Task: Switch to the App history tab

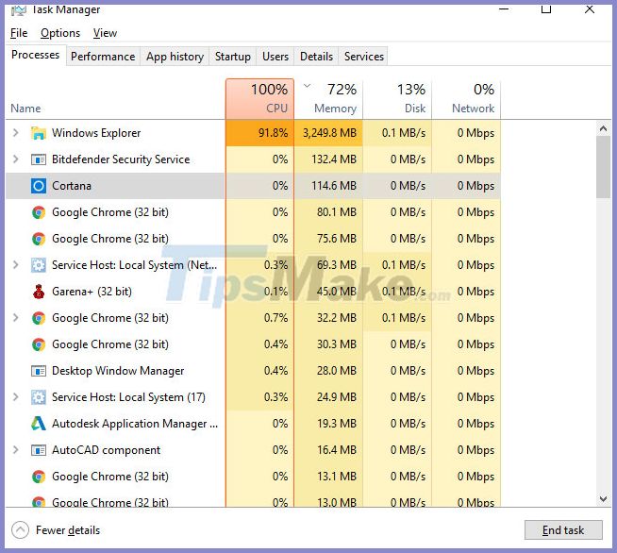Action: 175,57
